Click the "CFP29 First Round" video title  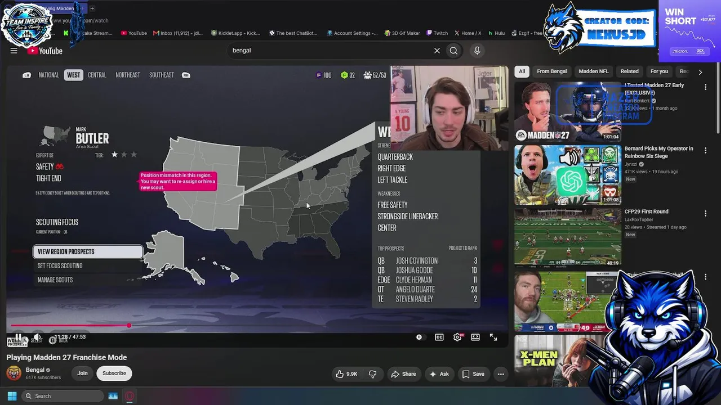[647, 212]
